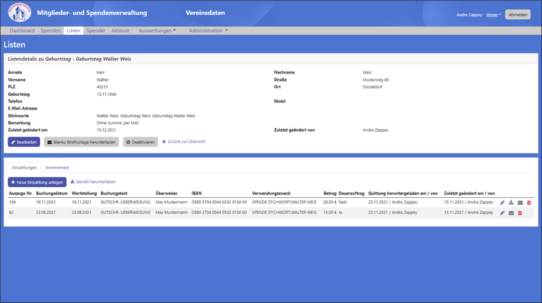Open the Akteure menu item
This screenshot has height=303, width=542.
120,30
